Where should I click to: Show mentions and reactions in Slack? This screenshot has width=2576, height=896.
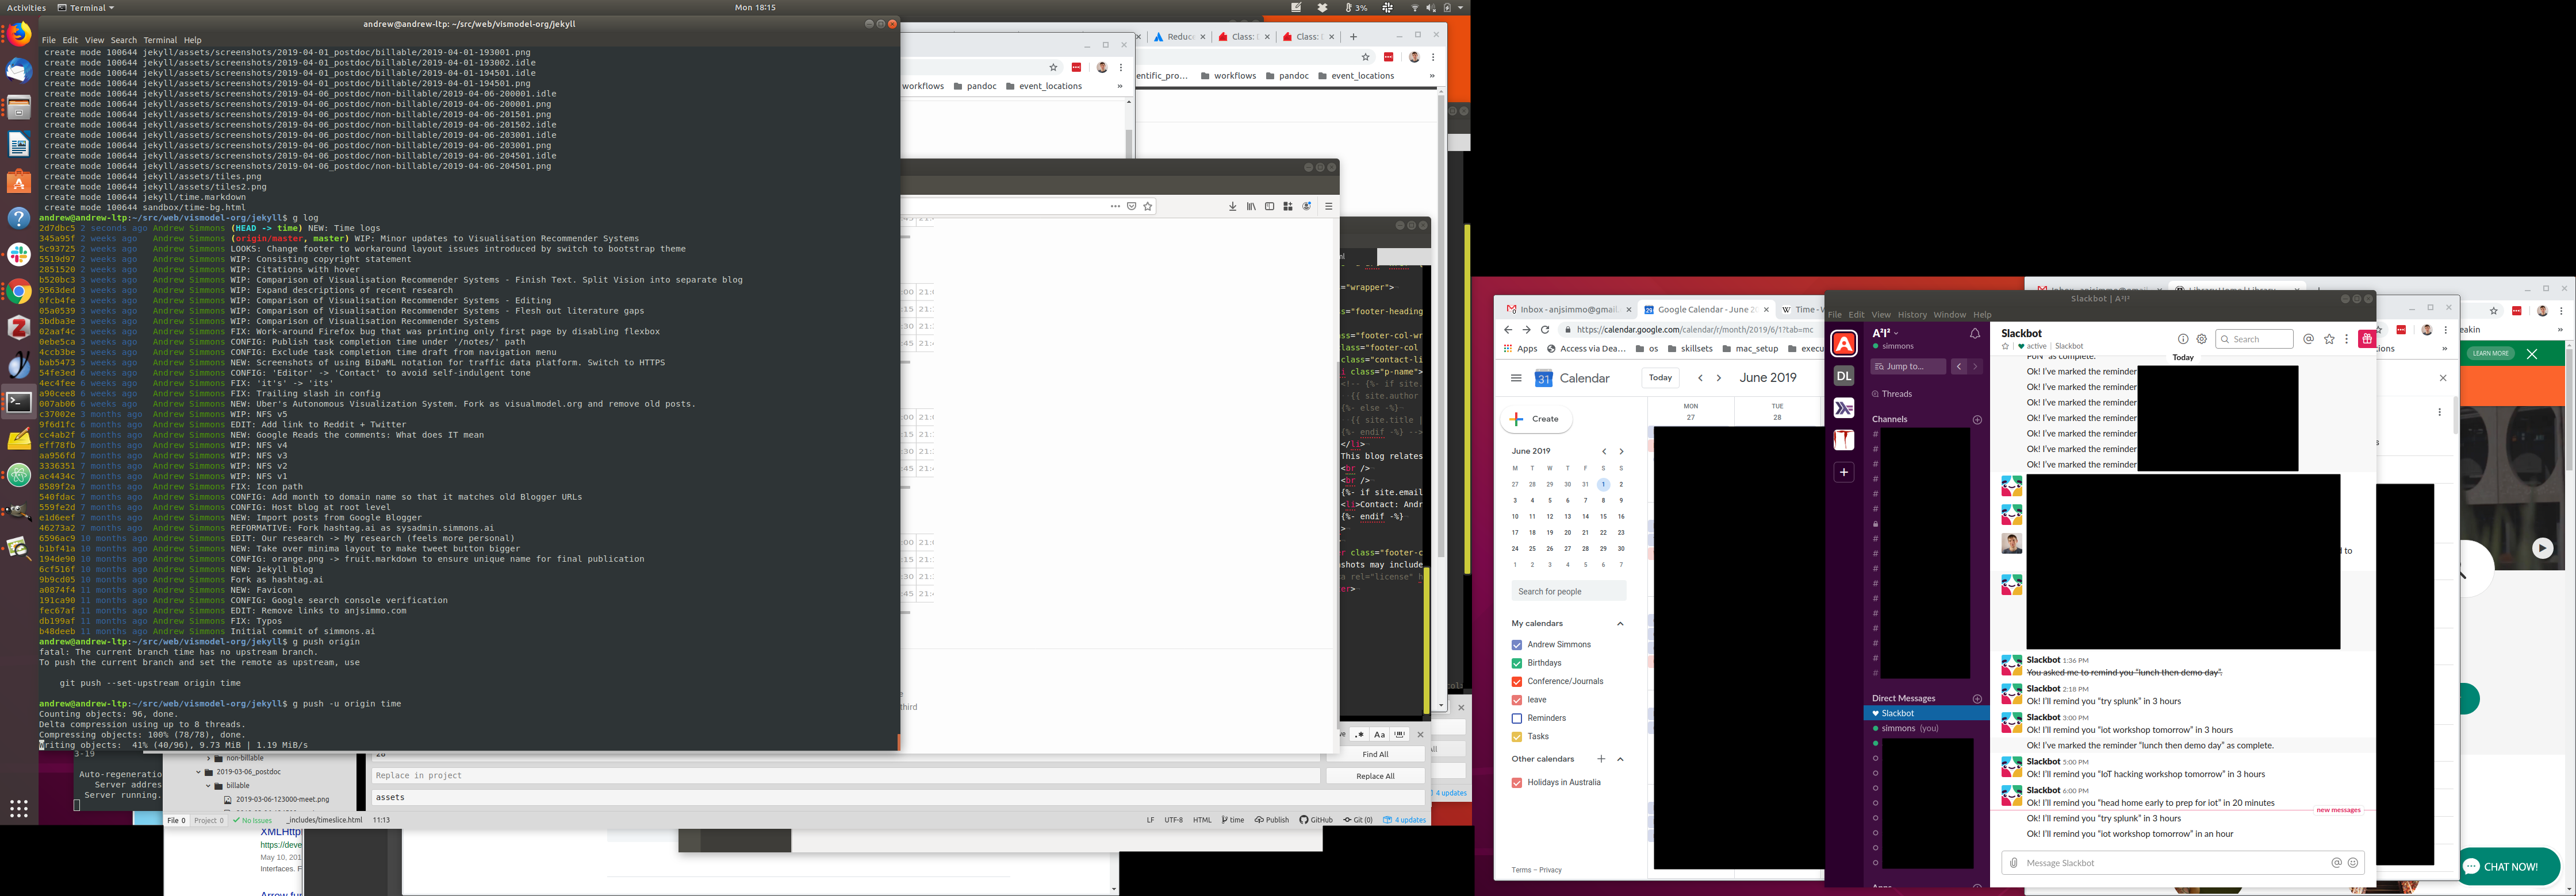[x=2308, y=339]
